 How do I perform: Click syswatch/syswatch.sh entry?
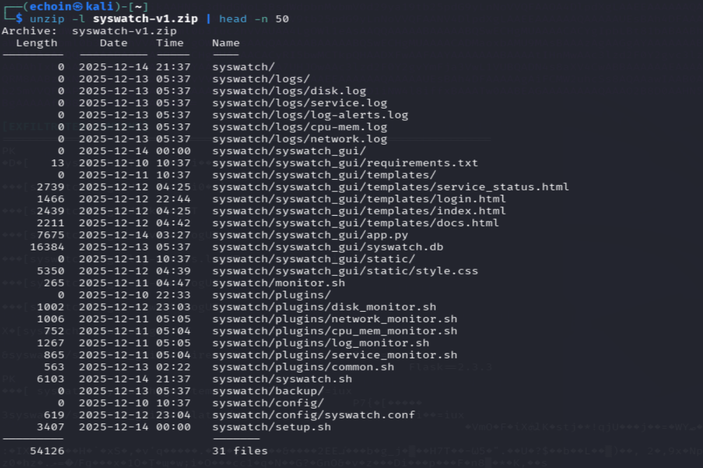282,379
